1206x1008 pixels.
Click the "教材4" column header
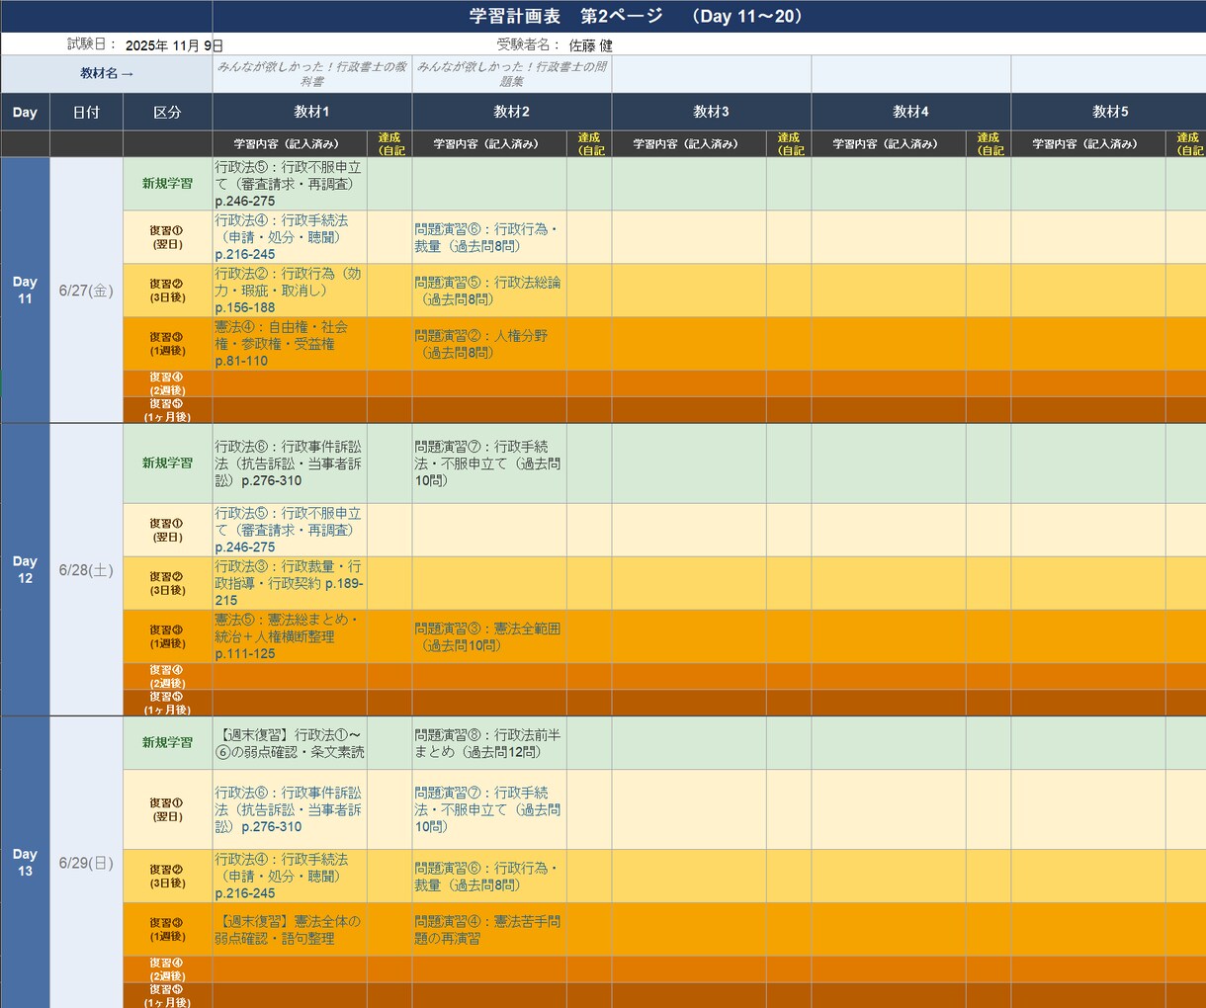[911, 112]
